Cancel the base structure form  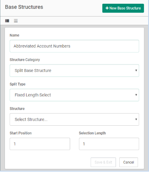coord(128,162)
